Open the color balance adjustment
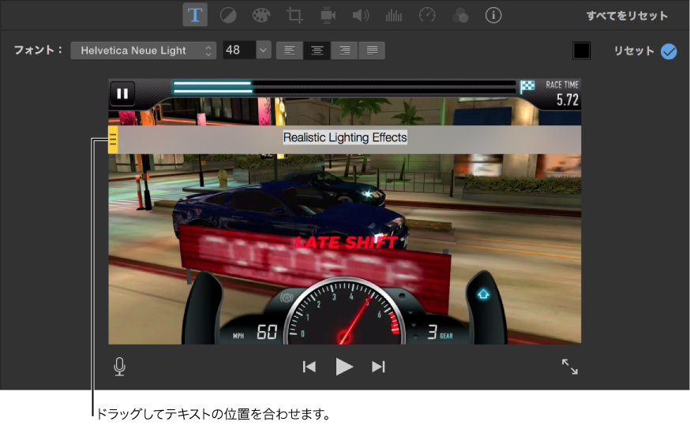Screen dimensions: 690x429 point(228,16)
